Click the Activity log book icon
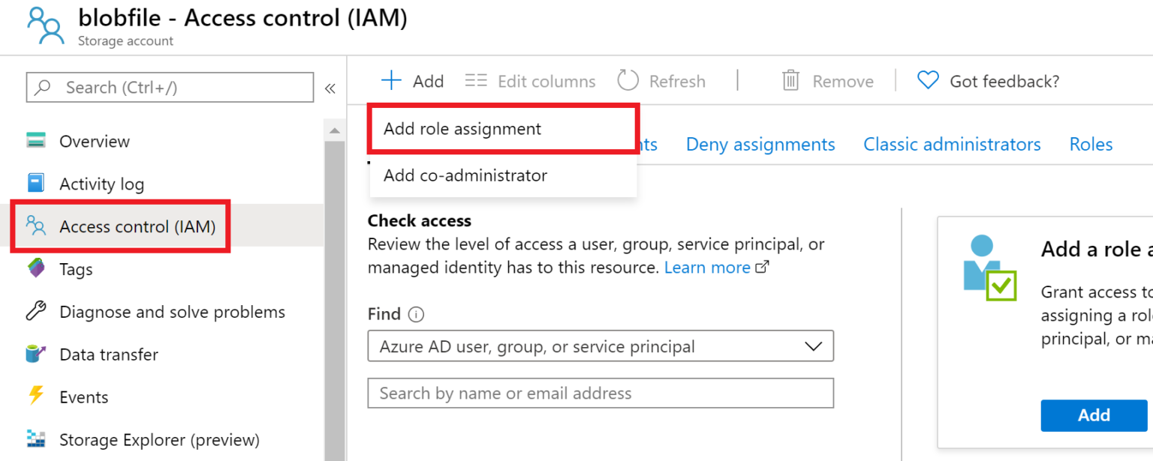1153x461 pixels. pyautogui.click(x=36, y=184)
